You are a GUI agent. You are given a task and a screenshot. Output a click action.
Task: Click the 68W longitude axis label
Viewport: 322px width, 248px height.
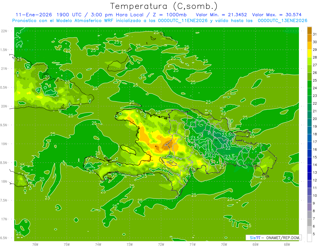pyautogui.click(x=287, y=244)
